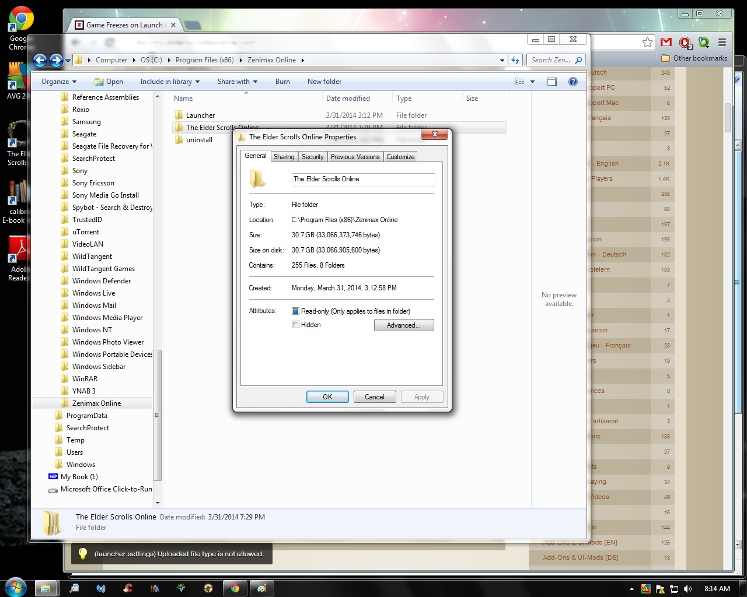Click the Malwarebytes taskbar icon
747x597 pixels.
(101, 588)
